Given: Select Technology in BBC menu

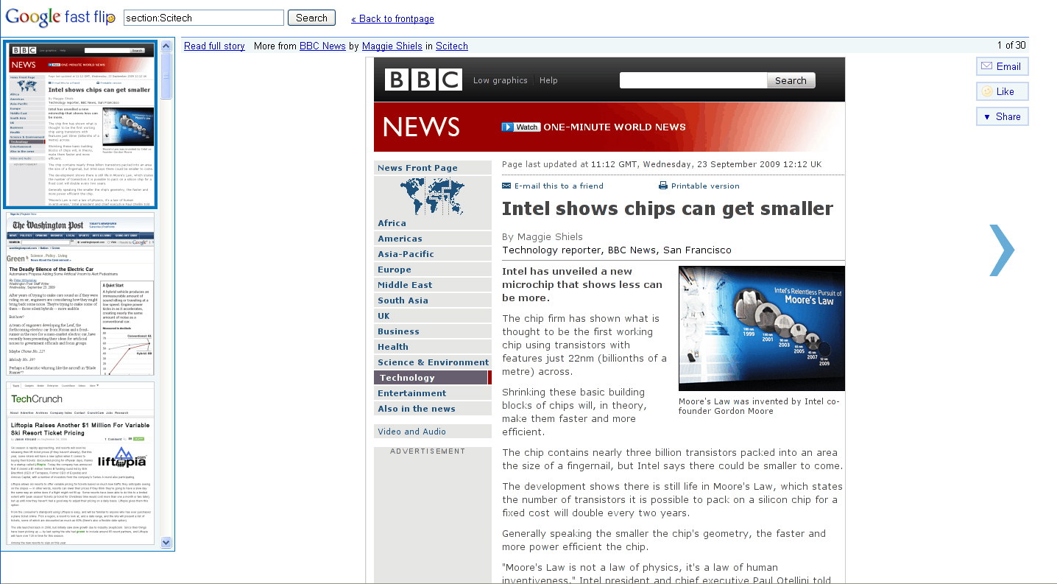Looking at the screenshot, I should [x=433, y=378].
